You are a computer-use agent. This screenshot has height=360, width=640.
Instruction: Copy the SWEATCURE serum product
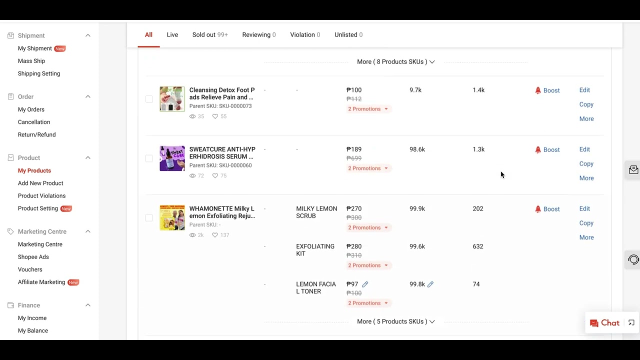pyautogui.click(x=586, y=163)
